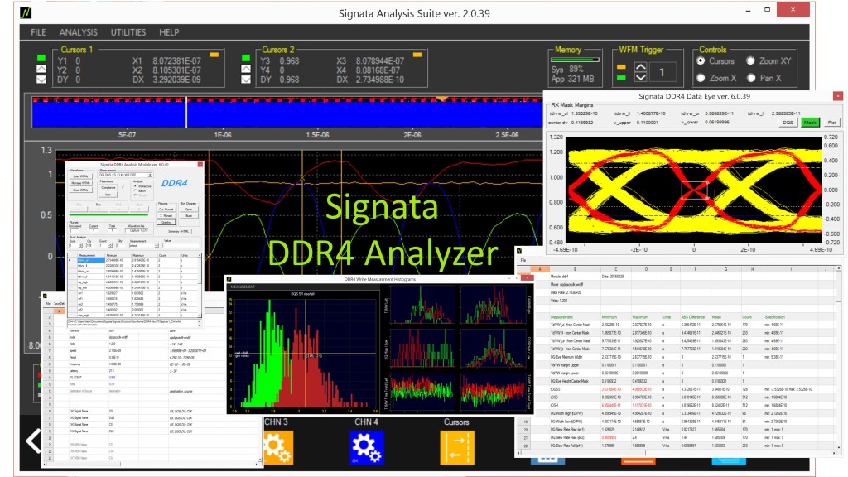Screen dimensions: 848x477
Task: Click the yellow status indicator on Cursors 1
Action: [x=213, y=53]
